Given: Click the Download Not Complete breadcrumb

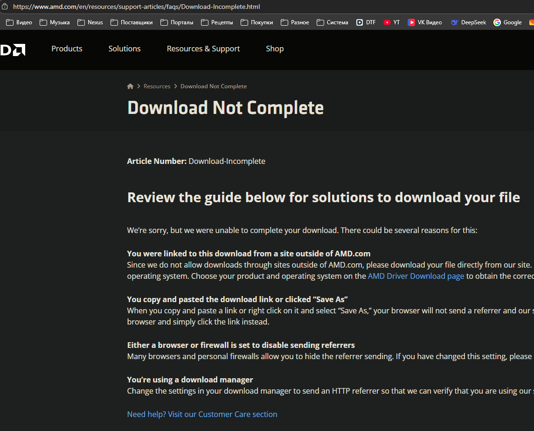Looking at the screenshot, I should point(214,86).
